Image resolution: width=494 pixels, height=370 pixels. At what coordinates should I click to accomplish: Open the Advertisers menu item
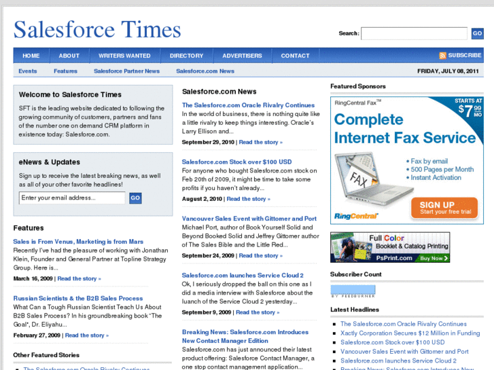pos(242,56)
